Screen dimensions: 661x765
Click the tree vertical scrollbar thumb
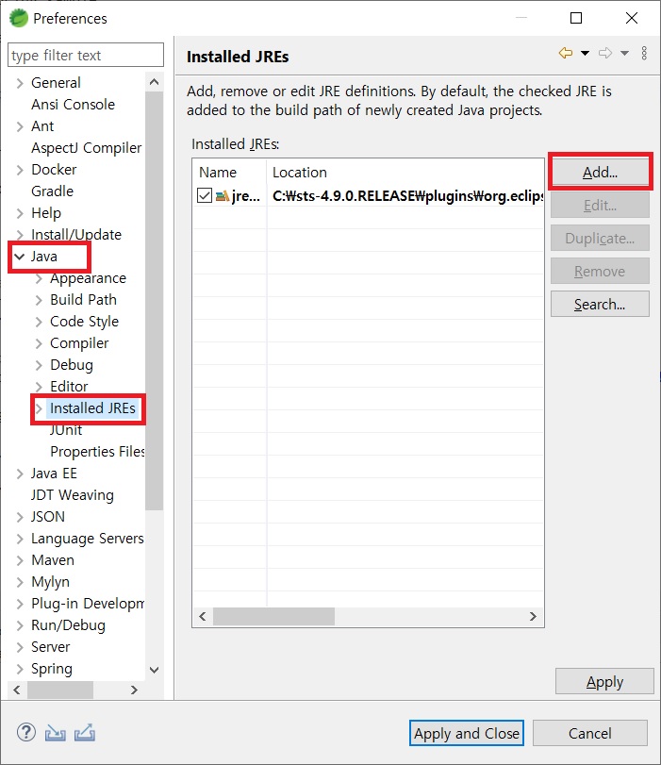pos(154,301)
